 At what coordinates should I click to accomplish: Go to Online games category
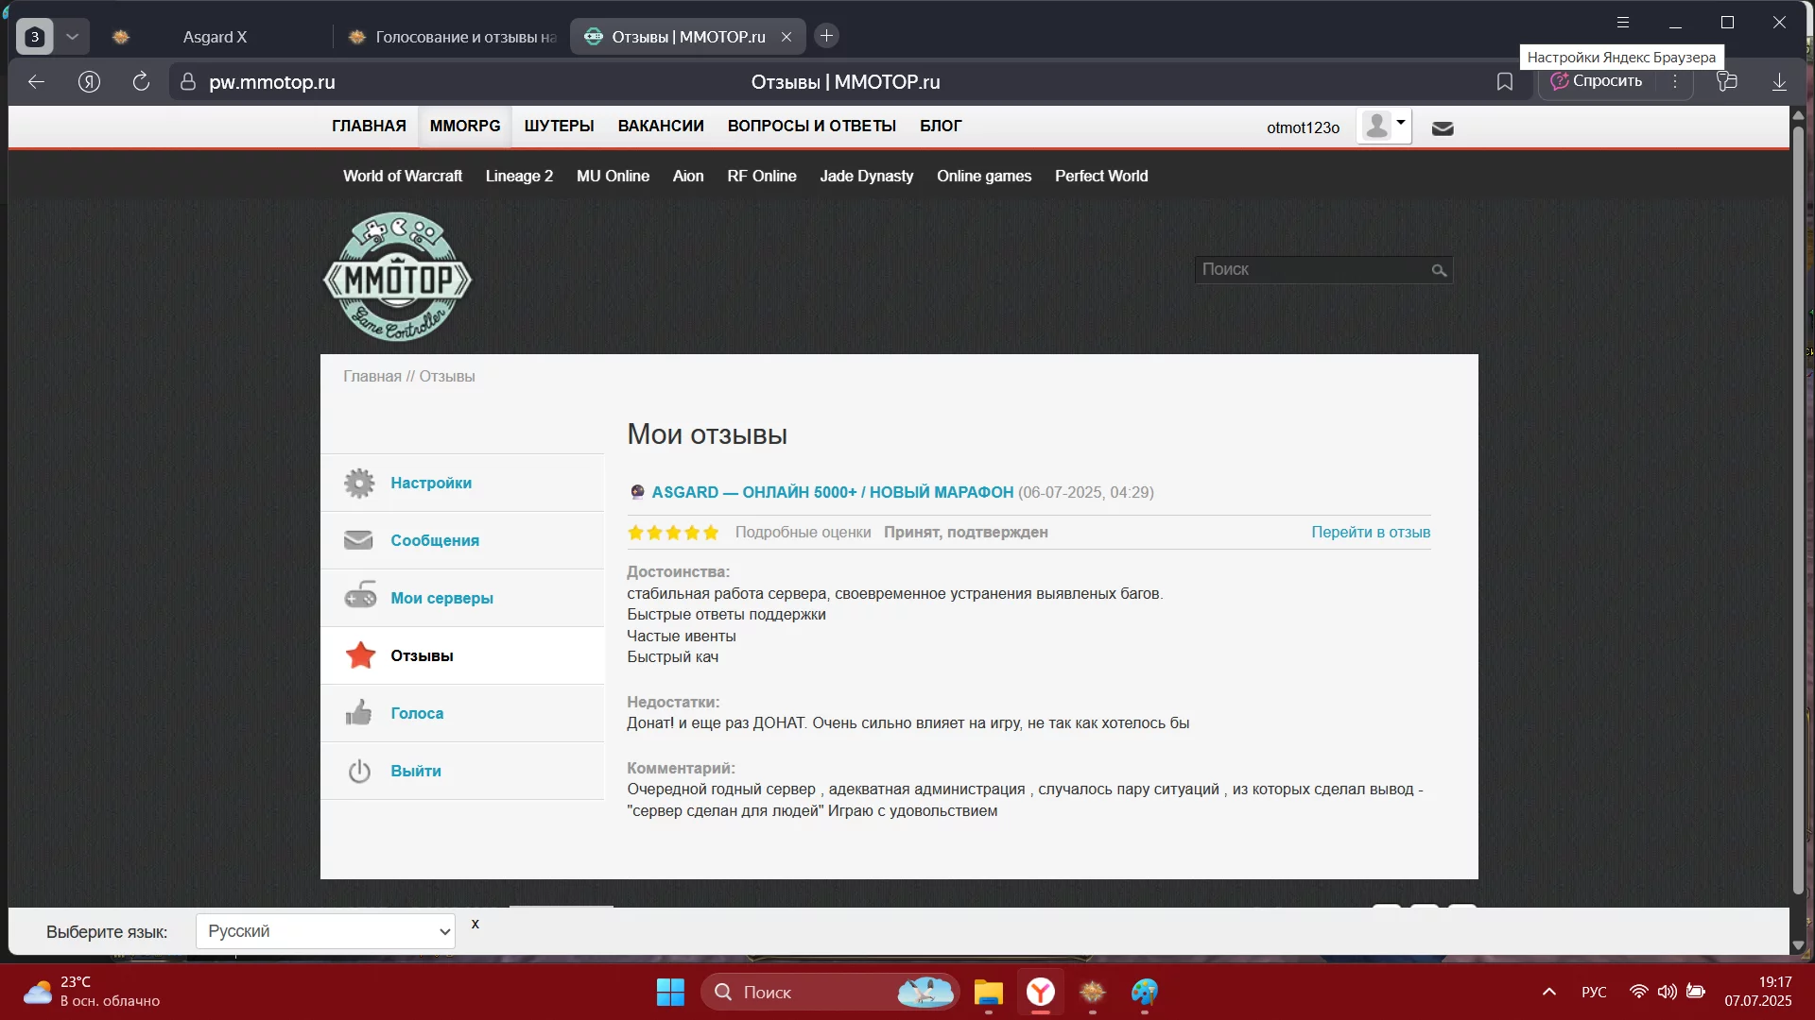pos(984,177)
